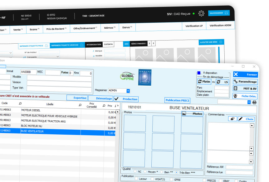The image size is (269, 182).
Task: Click the printer icon beside dropdown
Action: [254, 102]
